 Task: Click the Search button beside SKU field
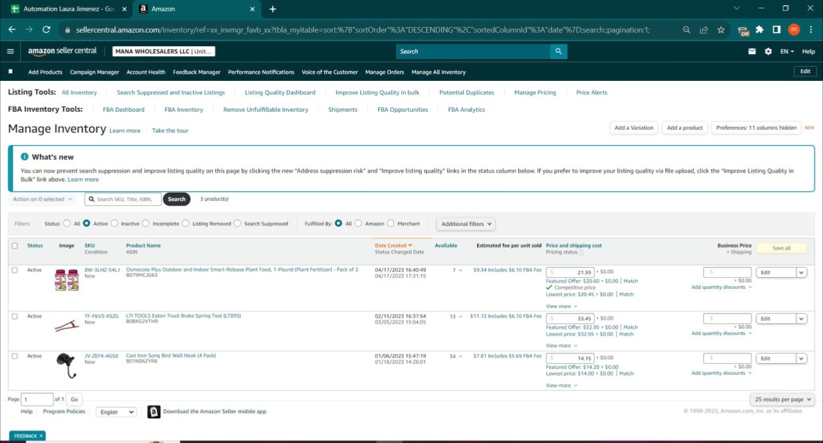177,199
